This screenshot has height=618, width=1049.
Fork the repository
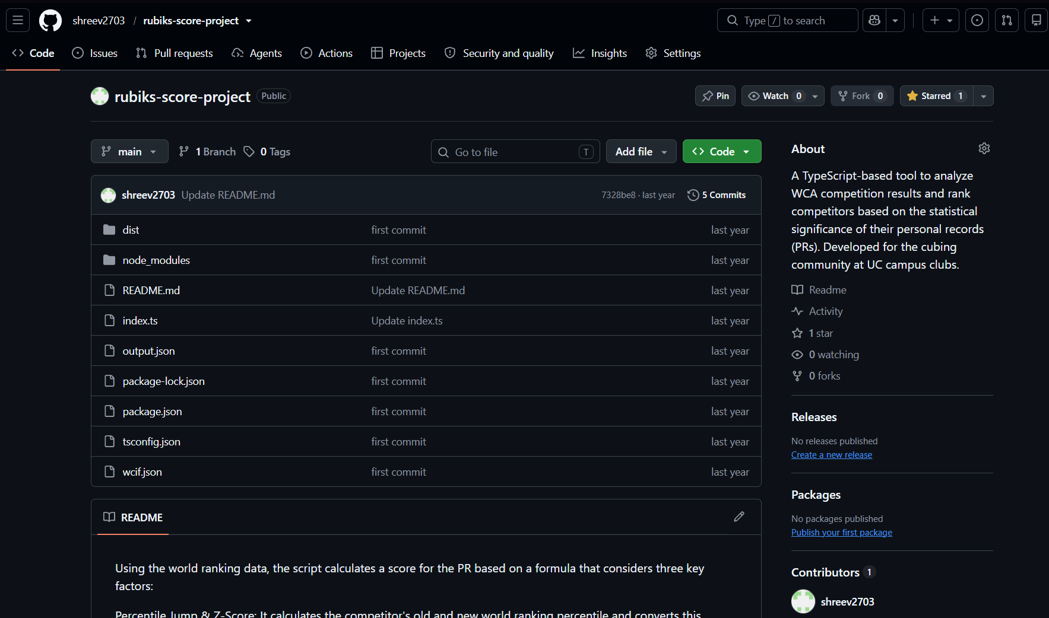(x=862, y=96)
